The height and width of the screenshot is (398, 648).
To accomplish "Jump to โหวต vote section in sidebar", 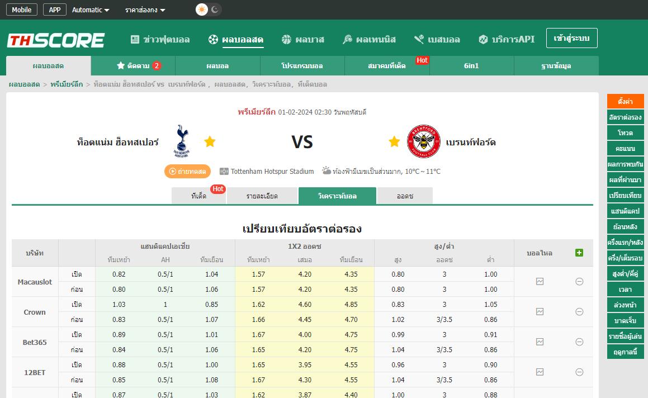I will tap(625, 132).
